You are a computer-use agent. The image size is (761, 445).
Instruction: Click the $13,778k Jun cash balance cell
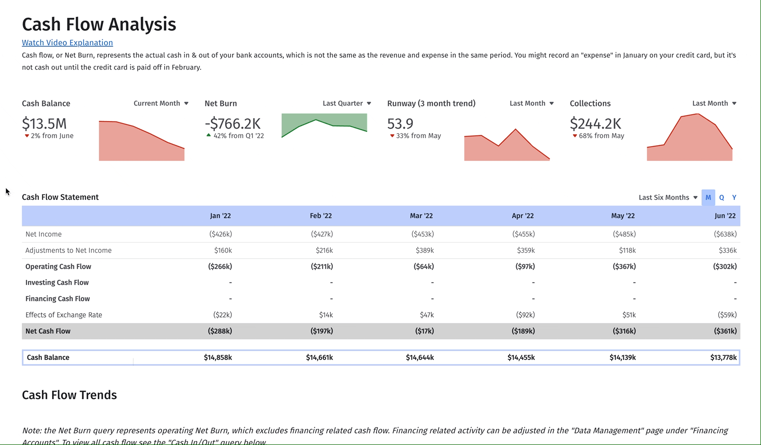coord(723,358)
